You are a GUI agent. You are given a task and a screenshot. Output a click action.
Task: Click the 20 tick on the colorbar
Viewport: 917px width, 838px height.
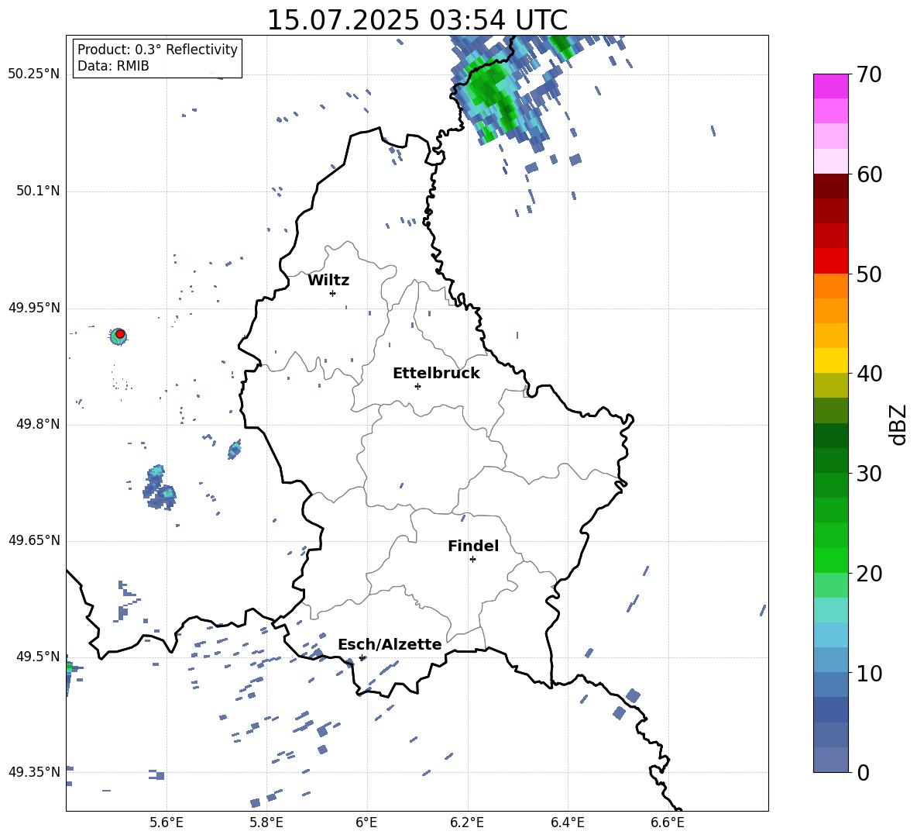[x=869, y=574]
